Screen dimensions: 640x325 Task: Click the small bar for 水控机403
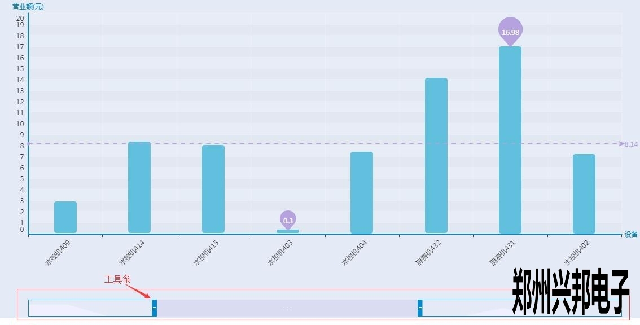288,231
